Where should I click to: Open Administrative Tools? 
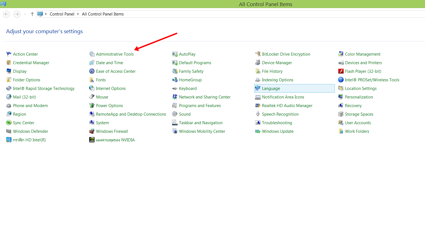coord(115,54)
